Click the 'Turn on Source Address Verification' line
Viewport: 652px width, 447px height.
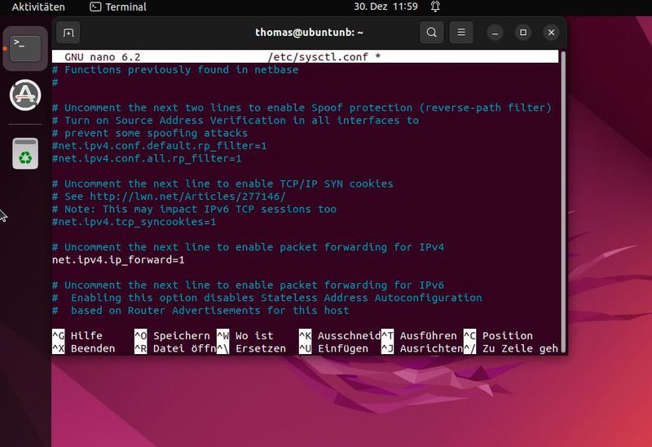click(x=236, y=121)
